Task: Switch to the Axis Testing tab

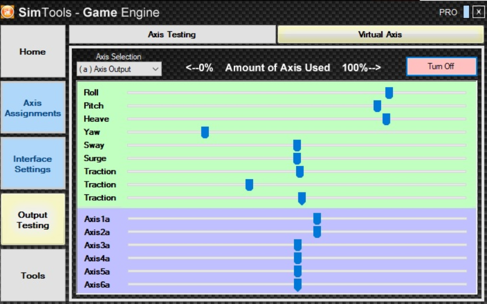Action: click(172, 34)
